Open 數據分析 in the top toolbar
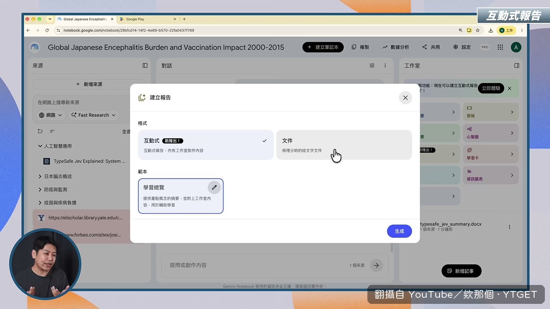550x309 pixels. tap(396, 47)
